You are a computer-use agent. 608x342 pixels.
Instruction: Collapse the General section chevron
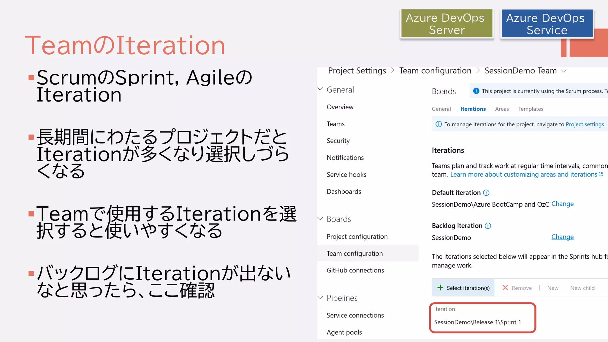pyautogui.click(x=320, y=89)
